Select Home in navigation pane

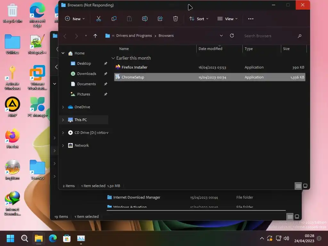point(79,53)
